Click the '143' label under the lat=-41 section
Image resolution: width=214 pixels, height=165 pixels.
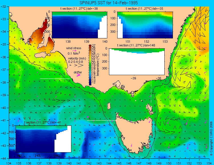pos(38,156)
